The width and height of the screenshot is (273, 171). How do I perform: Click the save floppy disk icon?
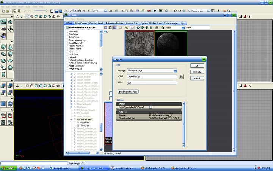click(15, 11)
